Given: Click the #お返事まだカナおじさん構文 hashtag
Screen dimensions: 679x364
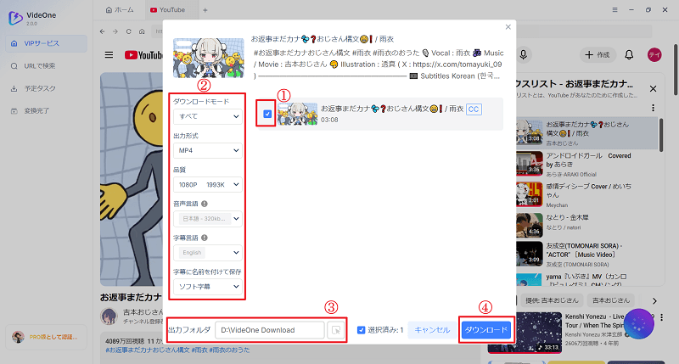Looking at the screenshot, I should click(148, 350).
